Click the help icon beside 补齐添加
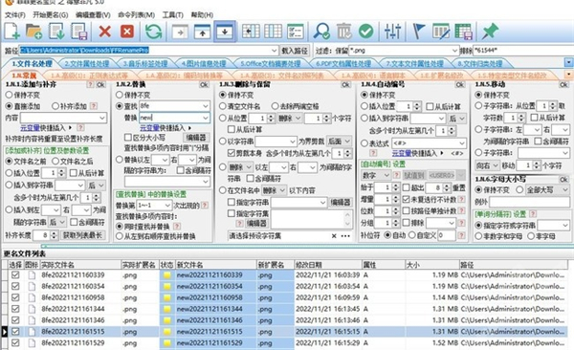Viewport: 574px width, 350px height. 94,106
